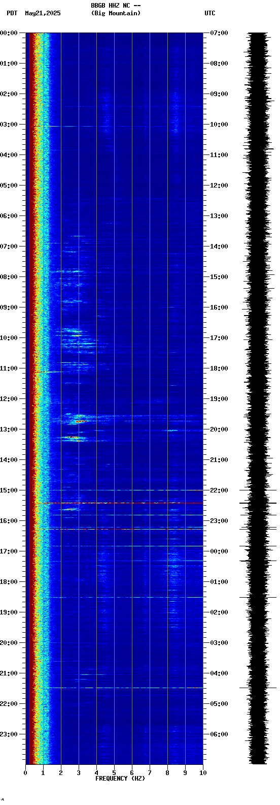Viewport: 280px width, 805px height.
Task: Click the 10:00 UTC time label
Action: (219, 125)
